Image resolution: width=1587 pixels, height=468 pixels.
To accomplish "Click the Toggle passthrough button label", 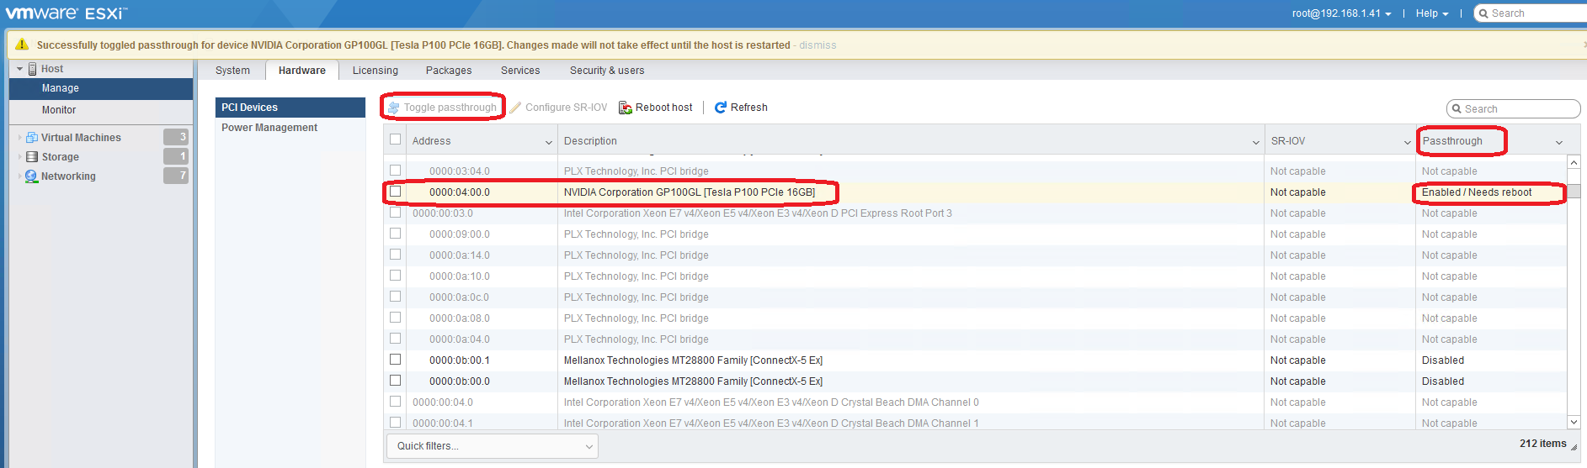I will (450, 108).
